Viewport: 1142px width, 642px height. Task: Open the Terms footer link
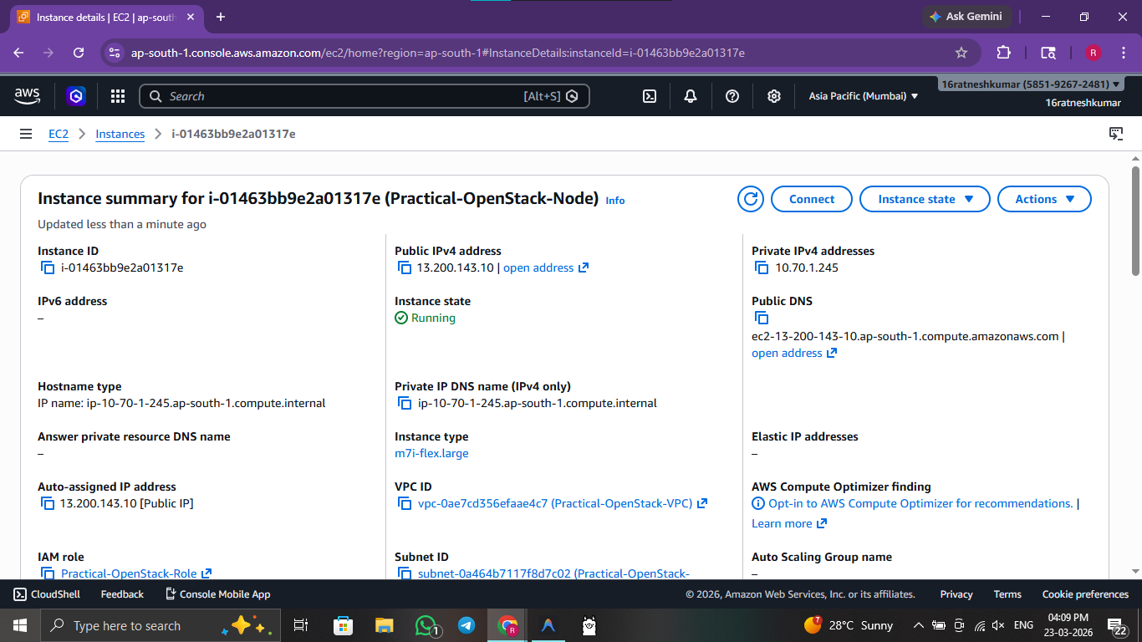1007,594
